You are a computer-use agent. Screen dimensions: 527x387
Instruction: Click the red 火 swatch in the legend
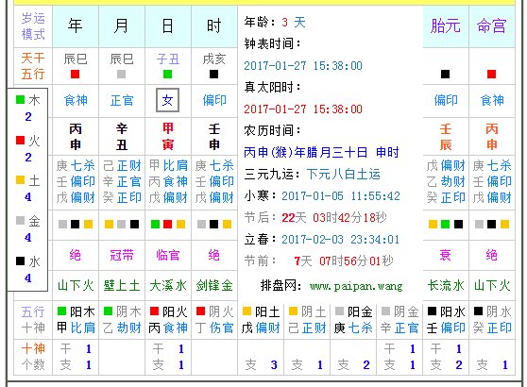point(20,140)
